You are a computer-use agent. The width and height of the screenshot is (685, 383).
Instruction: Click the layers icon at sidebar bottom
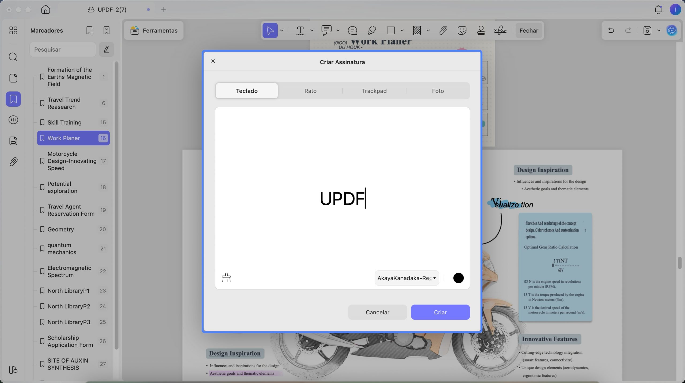[x=13, y=370]
